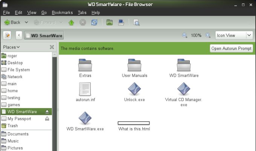
Task: Open the View menu
Action: 32,12
